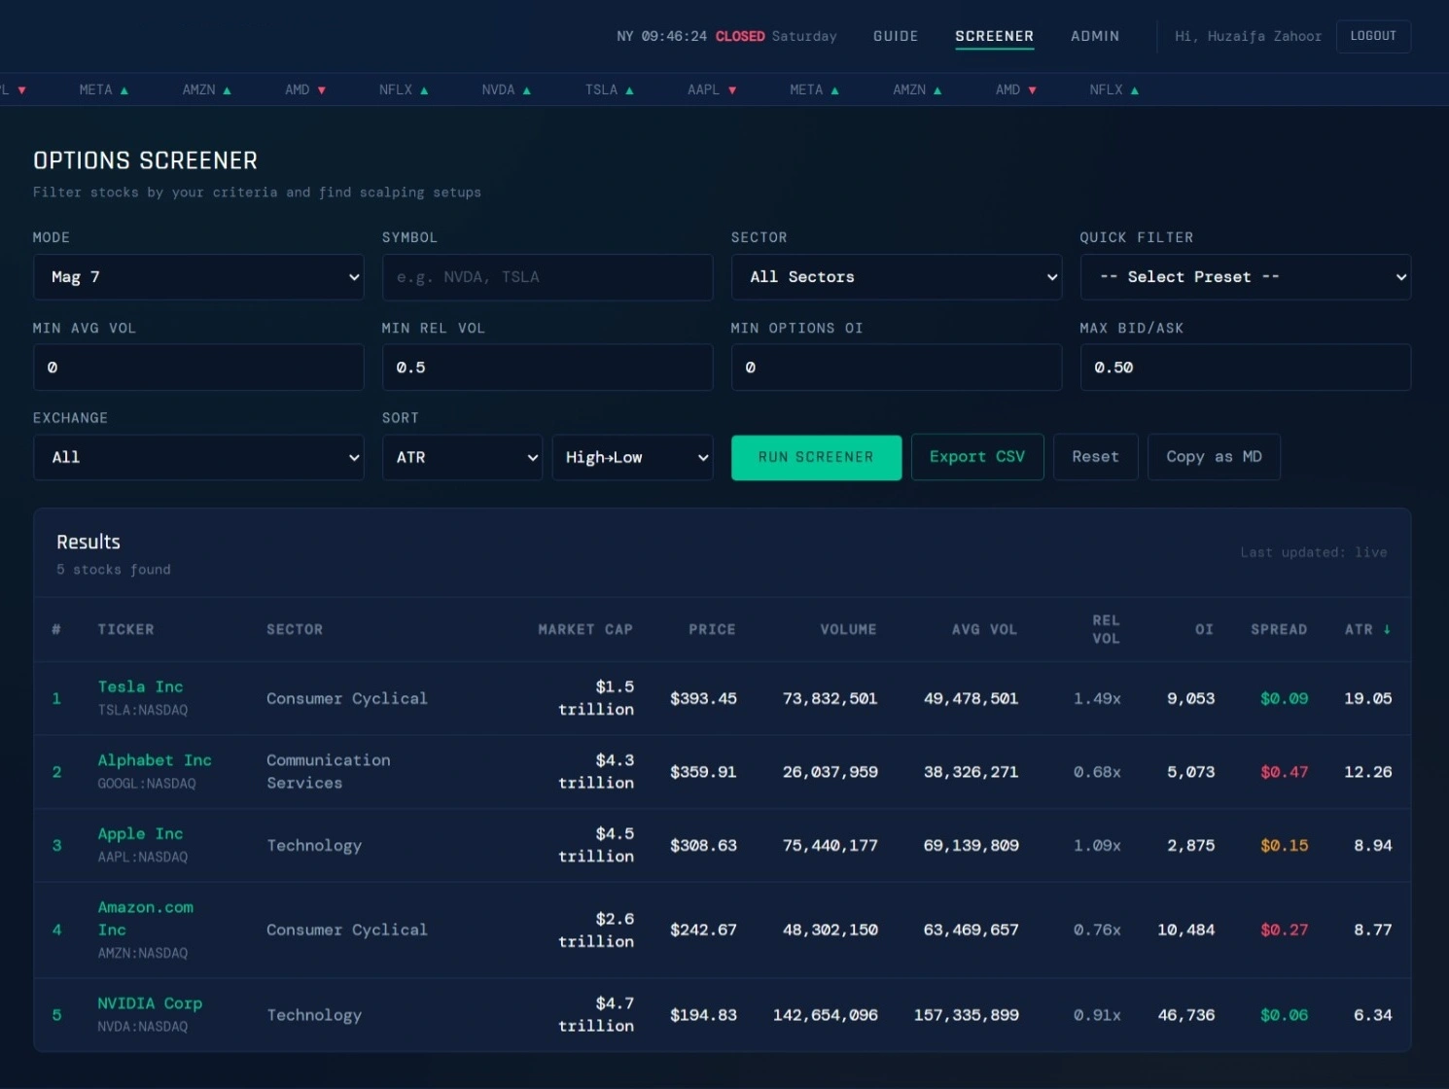This screenshot has width=1449, height=1089.
Task: Click the SPREAD column header
Action: click(1279, 629)
